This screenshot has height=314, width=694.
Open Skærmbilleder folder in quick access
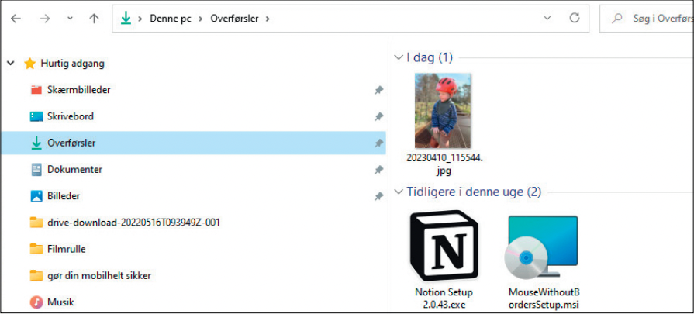(x=78, y=90)
